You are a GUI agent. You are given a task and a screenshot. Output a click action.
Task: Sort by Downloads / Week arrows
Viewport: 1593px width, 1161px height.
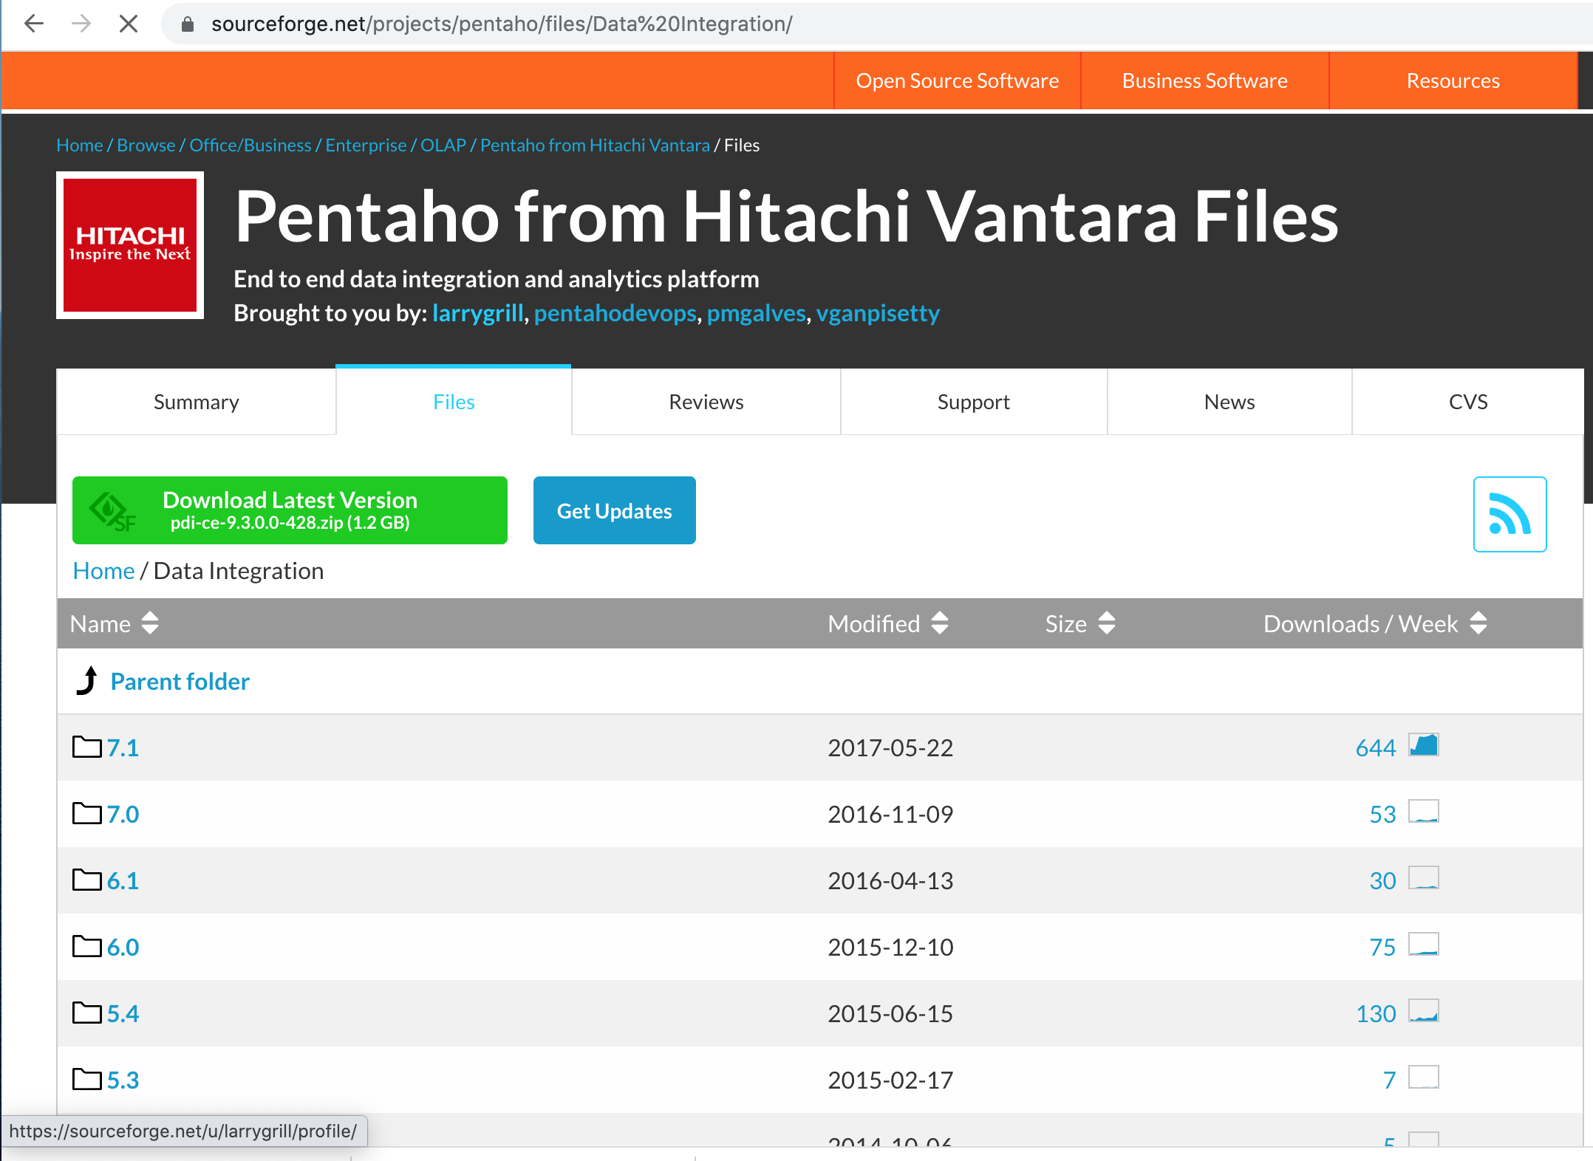click(x=1478, y=623)
